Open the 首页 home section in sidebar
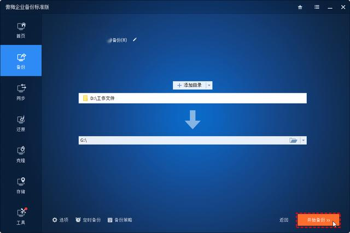This screenshot has height=233, width=350. pos(21,30)
